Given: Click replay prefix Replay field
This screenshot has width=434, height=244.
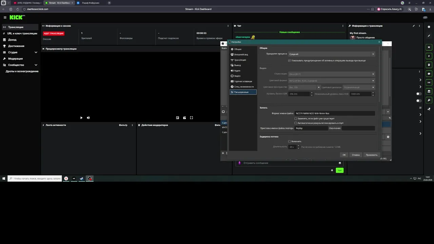Looking at the screenshot, I should click(311, 128).
